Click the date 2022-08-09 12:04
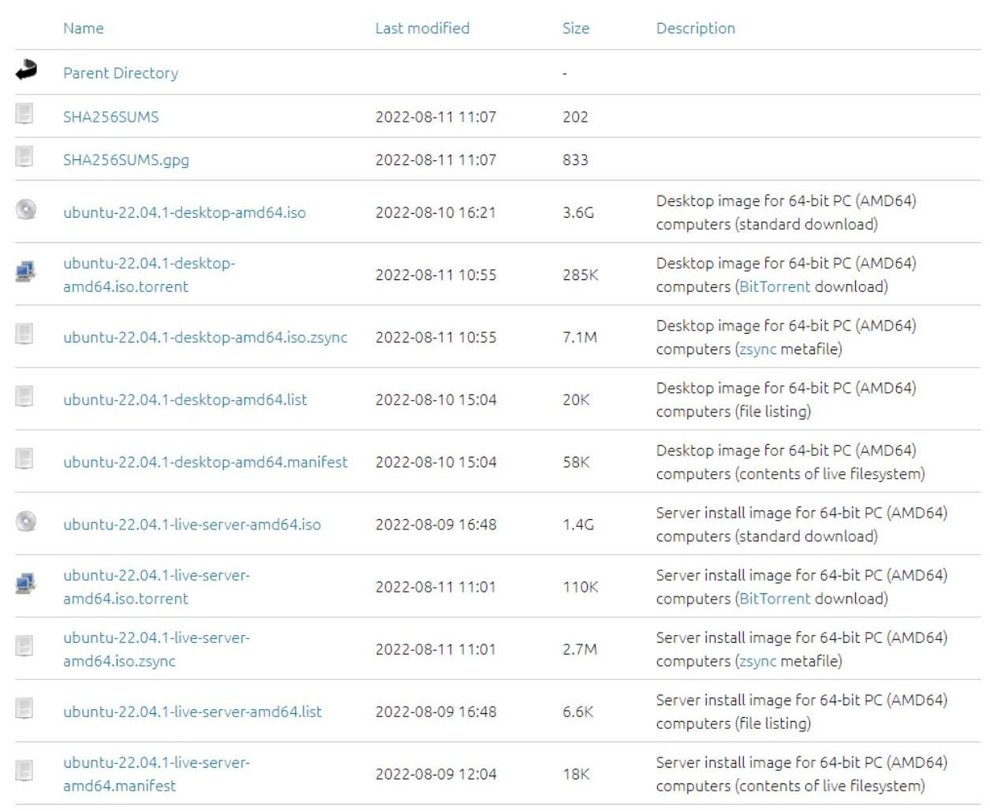Viewport: 990px width, 811px height. pyautogui.click(x=436, y=774)
